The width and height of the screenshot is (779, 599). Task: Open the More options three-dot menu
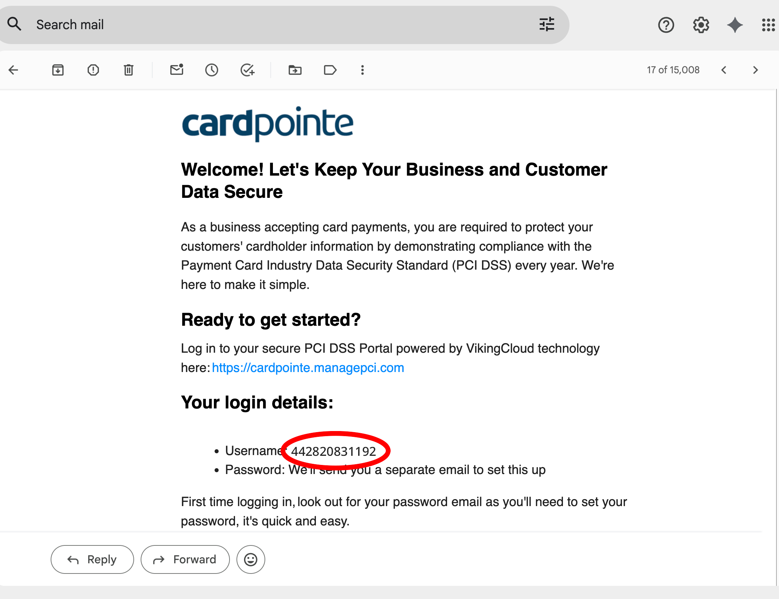click(362, 70)
